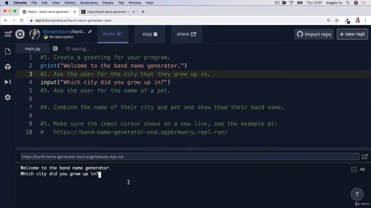Click the empty line 6 in editor
Viewport: 371px width, 208px height.
tap(193, 99)
